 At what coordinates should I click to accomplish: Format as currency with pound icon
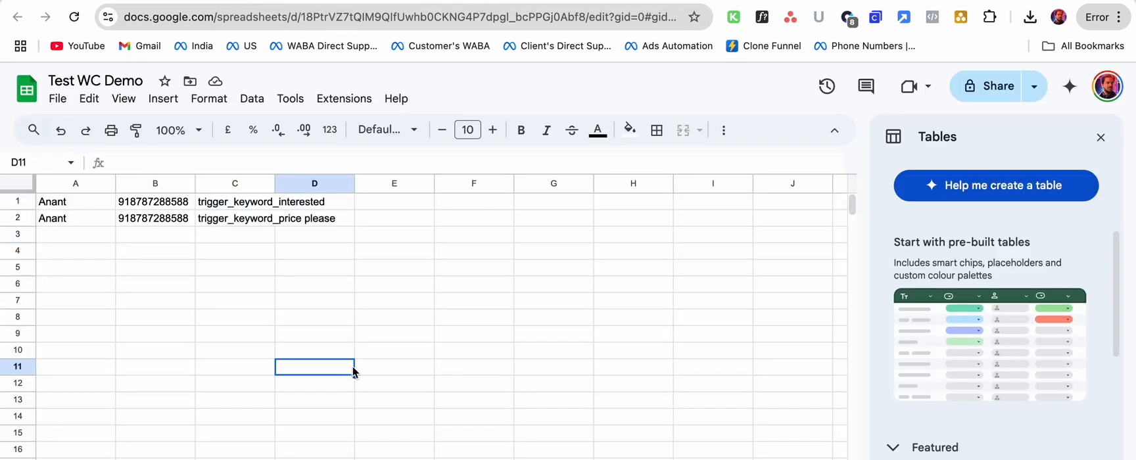[227, 130]
